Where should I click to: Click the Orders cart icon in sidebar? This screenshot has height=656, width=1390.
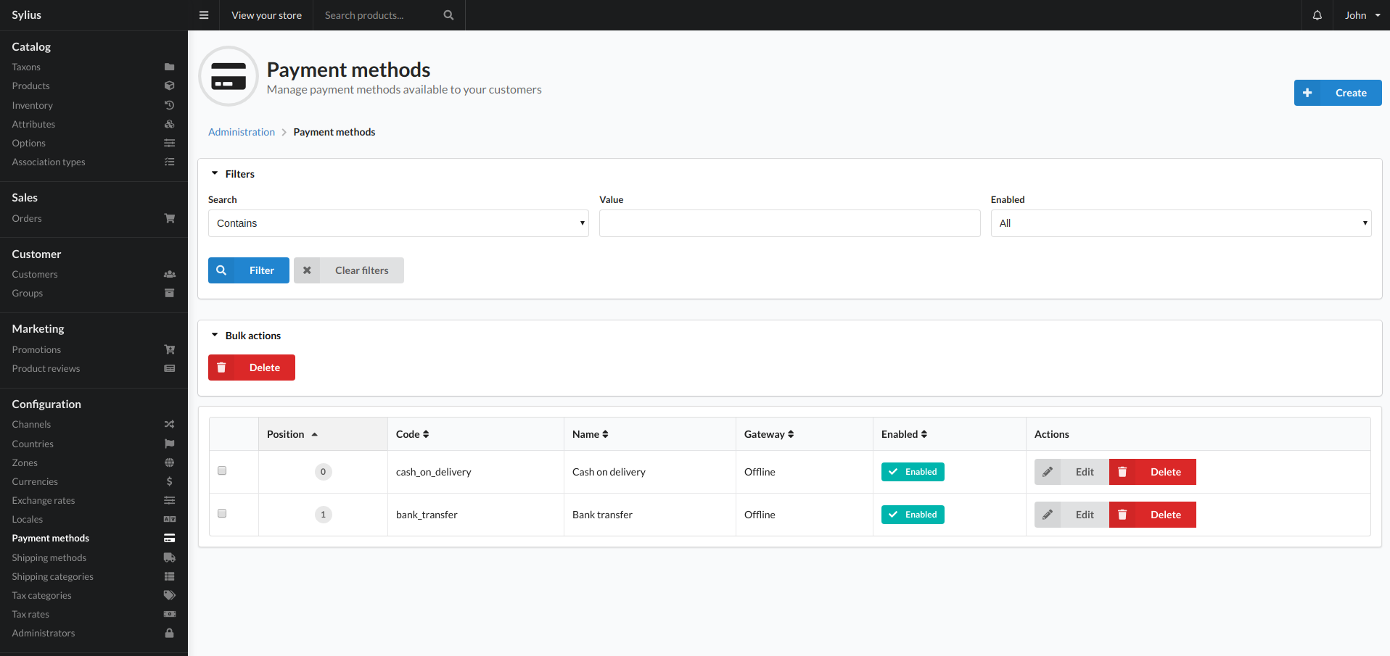click(169, 218)
